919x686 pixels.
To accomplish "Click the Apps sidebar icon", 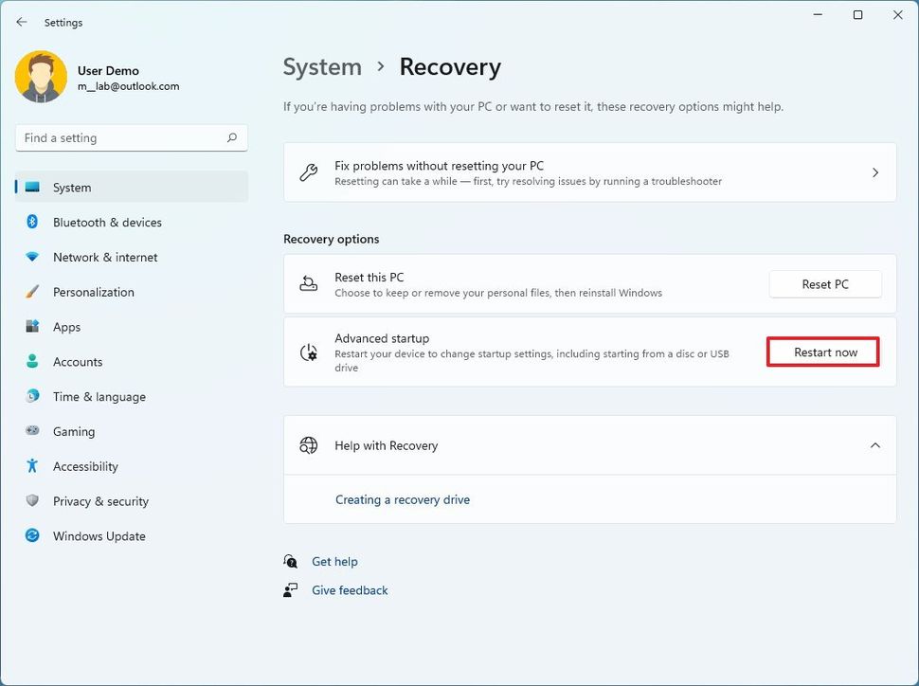I will tap(34, 326).
